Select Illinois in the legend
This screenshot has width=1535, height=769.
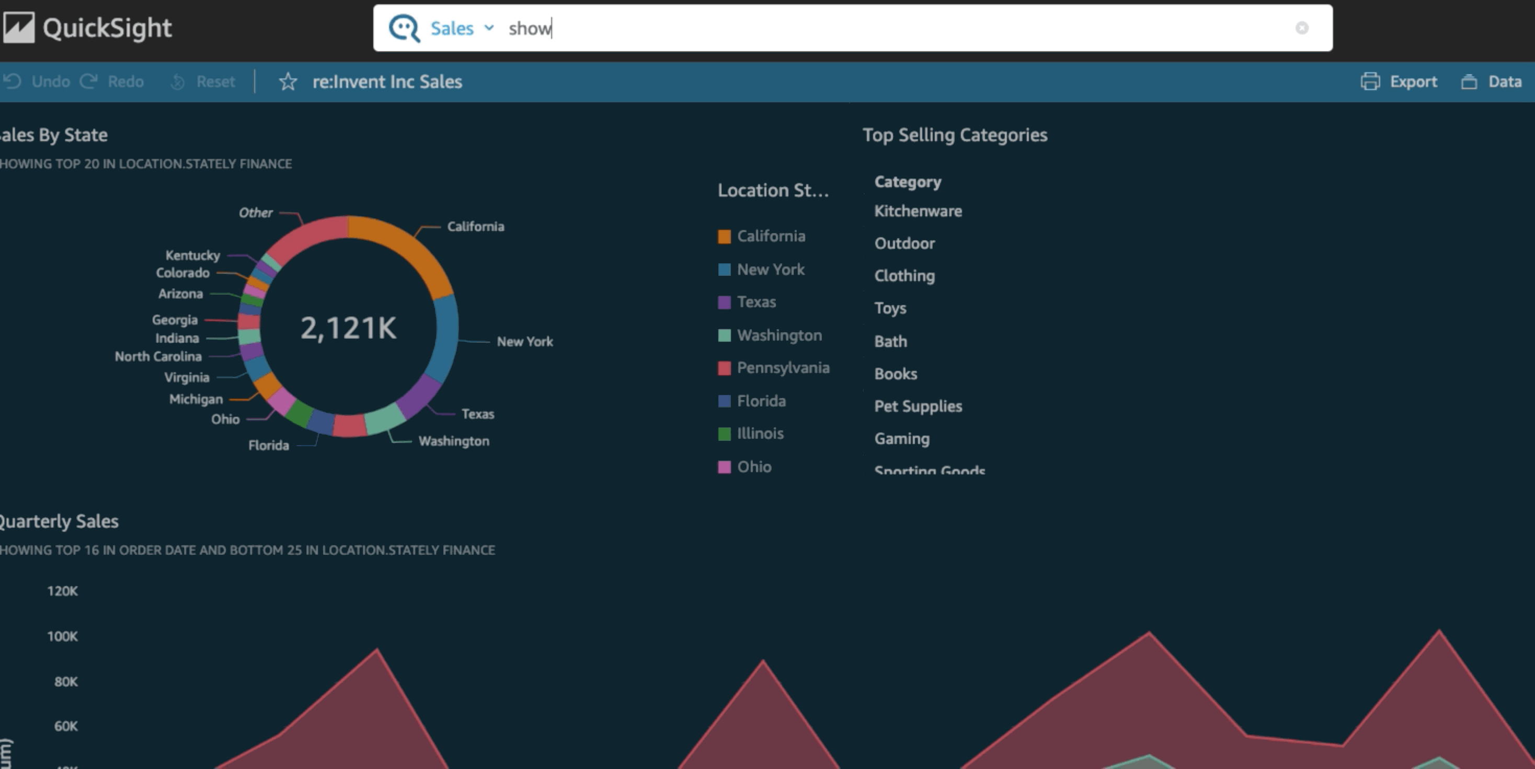tap(760, 434)
